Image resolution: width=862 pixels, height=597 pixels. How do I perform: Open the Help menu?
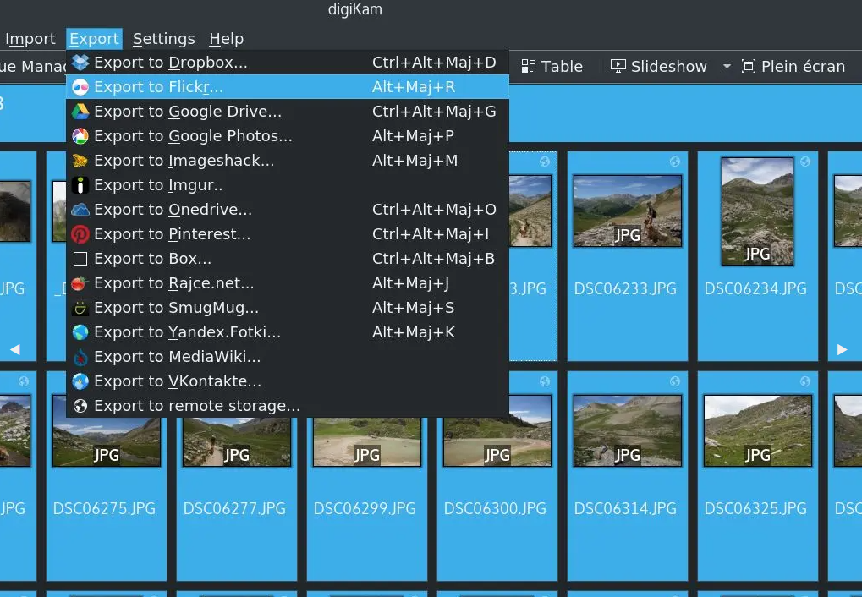point(226,39)
